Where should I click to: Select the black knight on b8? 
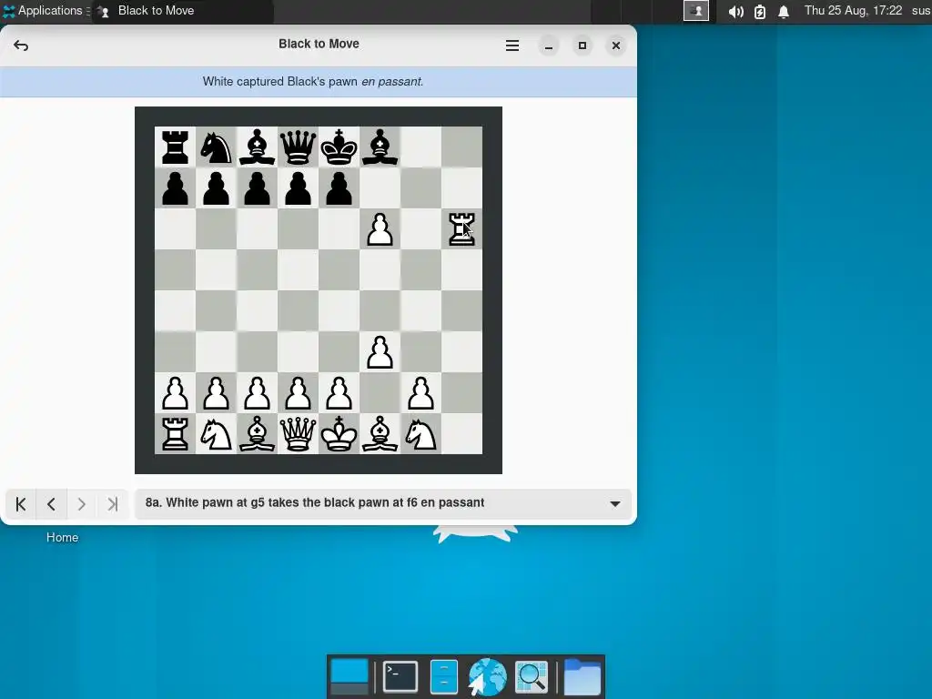(x=216, y=147)
